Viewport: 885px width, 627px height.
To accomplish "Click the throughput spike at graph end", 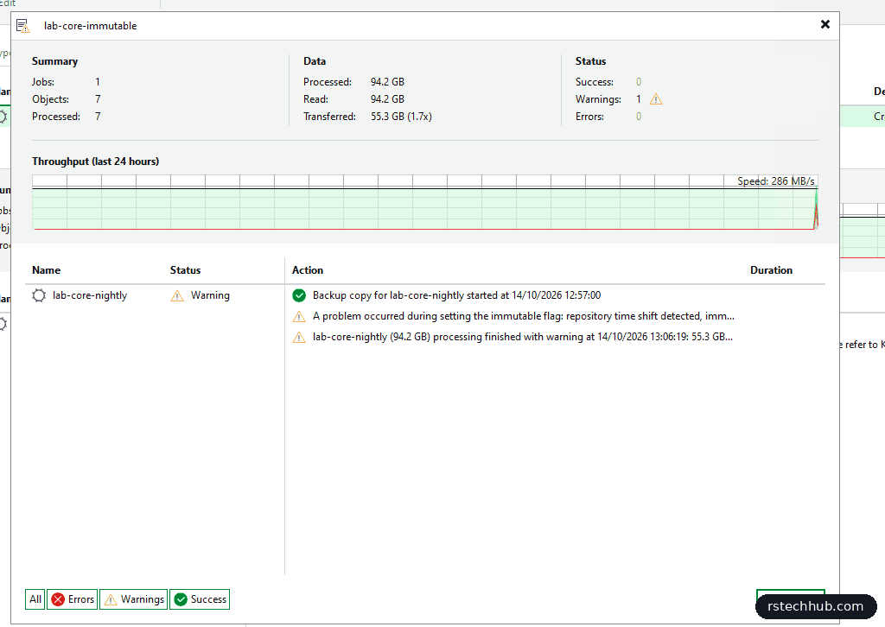I will [x=816, y=209].
